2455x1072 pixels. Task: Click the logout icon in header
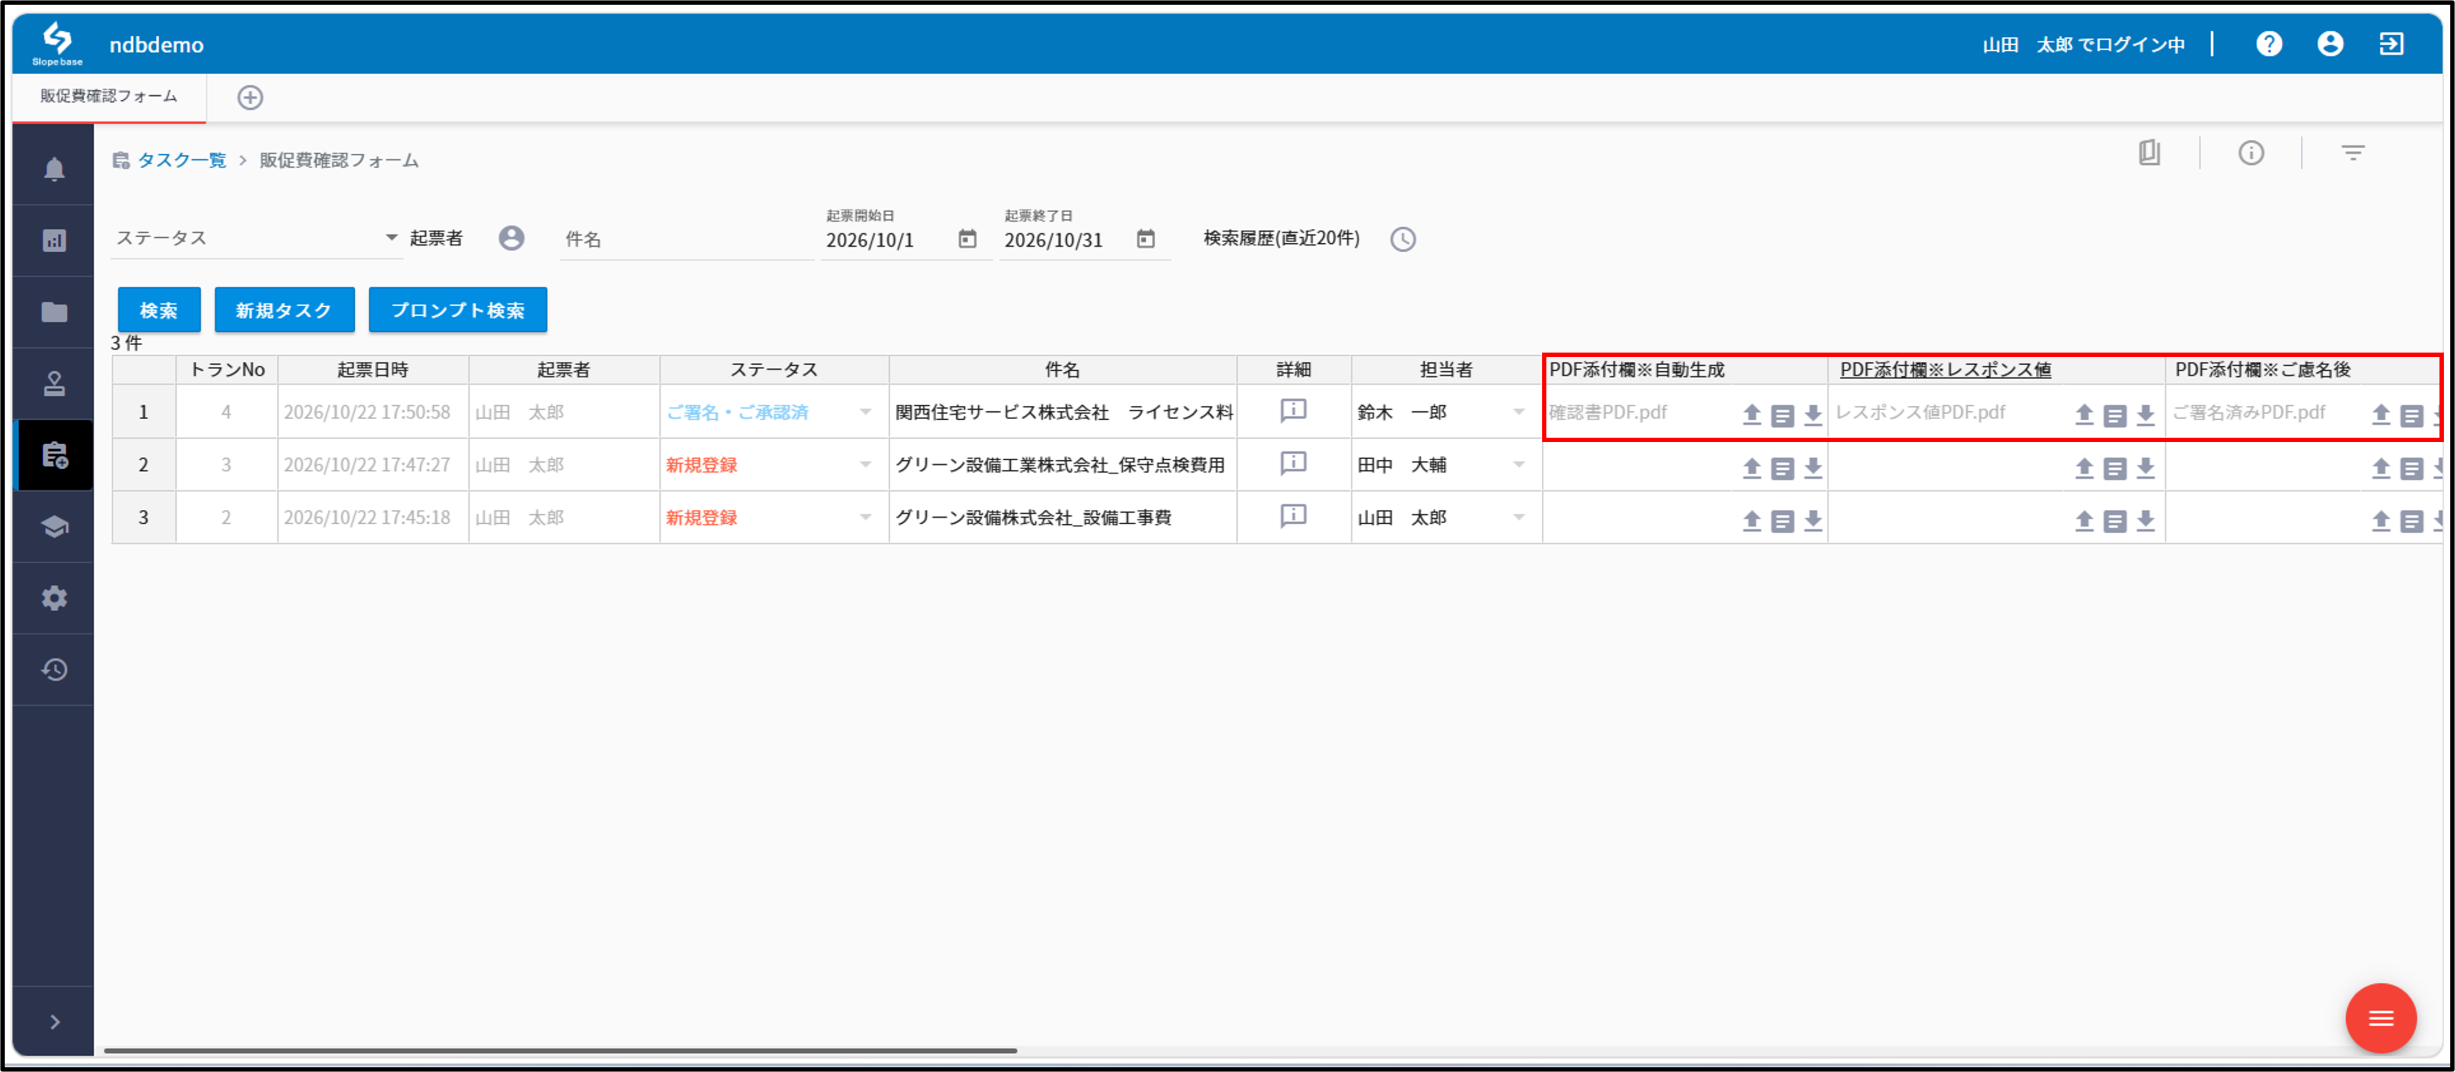[2391, 44]
